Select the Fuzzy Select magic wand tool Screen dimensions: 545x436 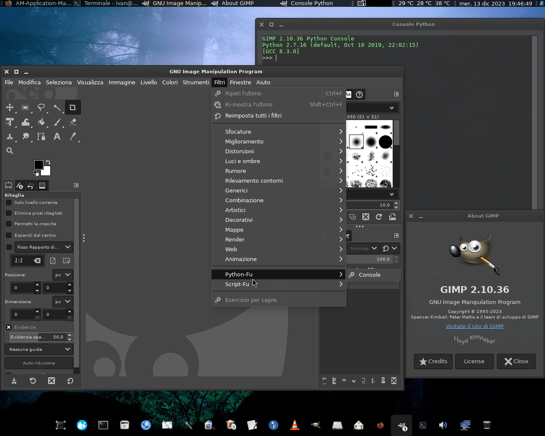(x=57, y=107)
